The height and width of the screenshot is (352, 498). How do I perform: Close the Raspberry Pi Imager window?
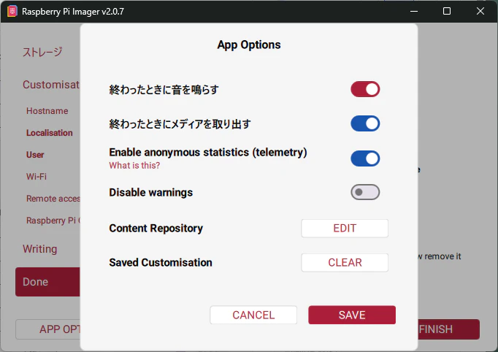coord(480,12)
